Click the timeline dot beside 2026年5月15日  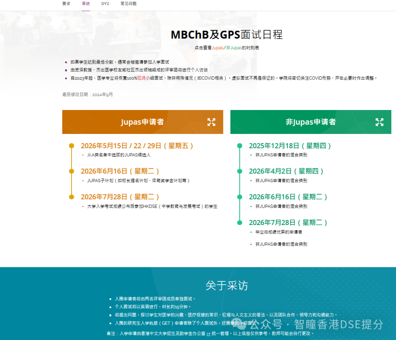[72, 145]
